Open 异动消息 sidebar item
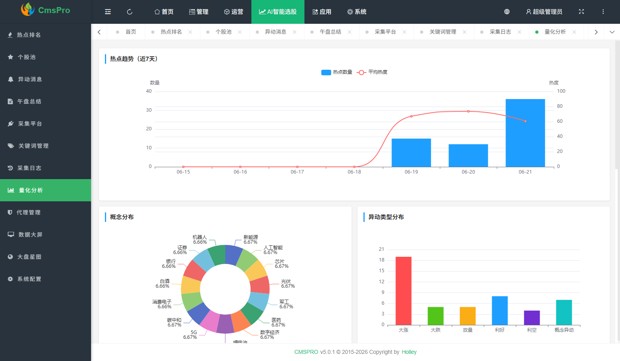The height and width of the screenshot is (361, 620). [x=46, y=79]
